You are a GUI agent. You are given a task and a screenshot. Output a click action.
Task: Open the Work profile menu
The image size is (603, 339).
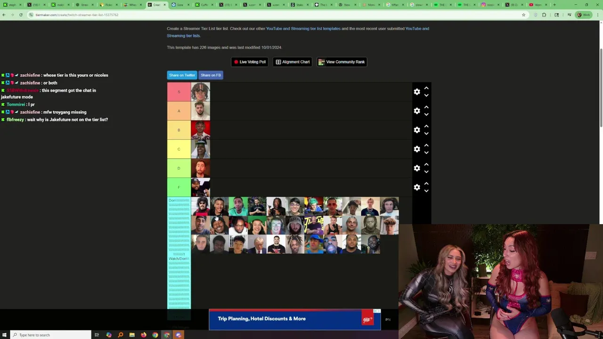coord(584,15)
